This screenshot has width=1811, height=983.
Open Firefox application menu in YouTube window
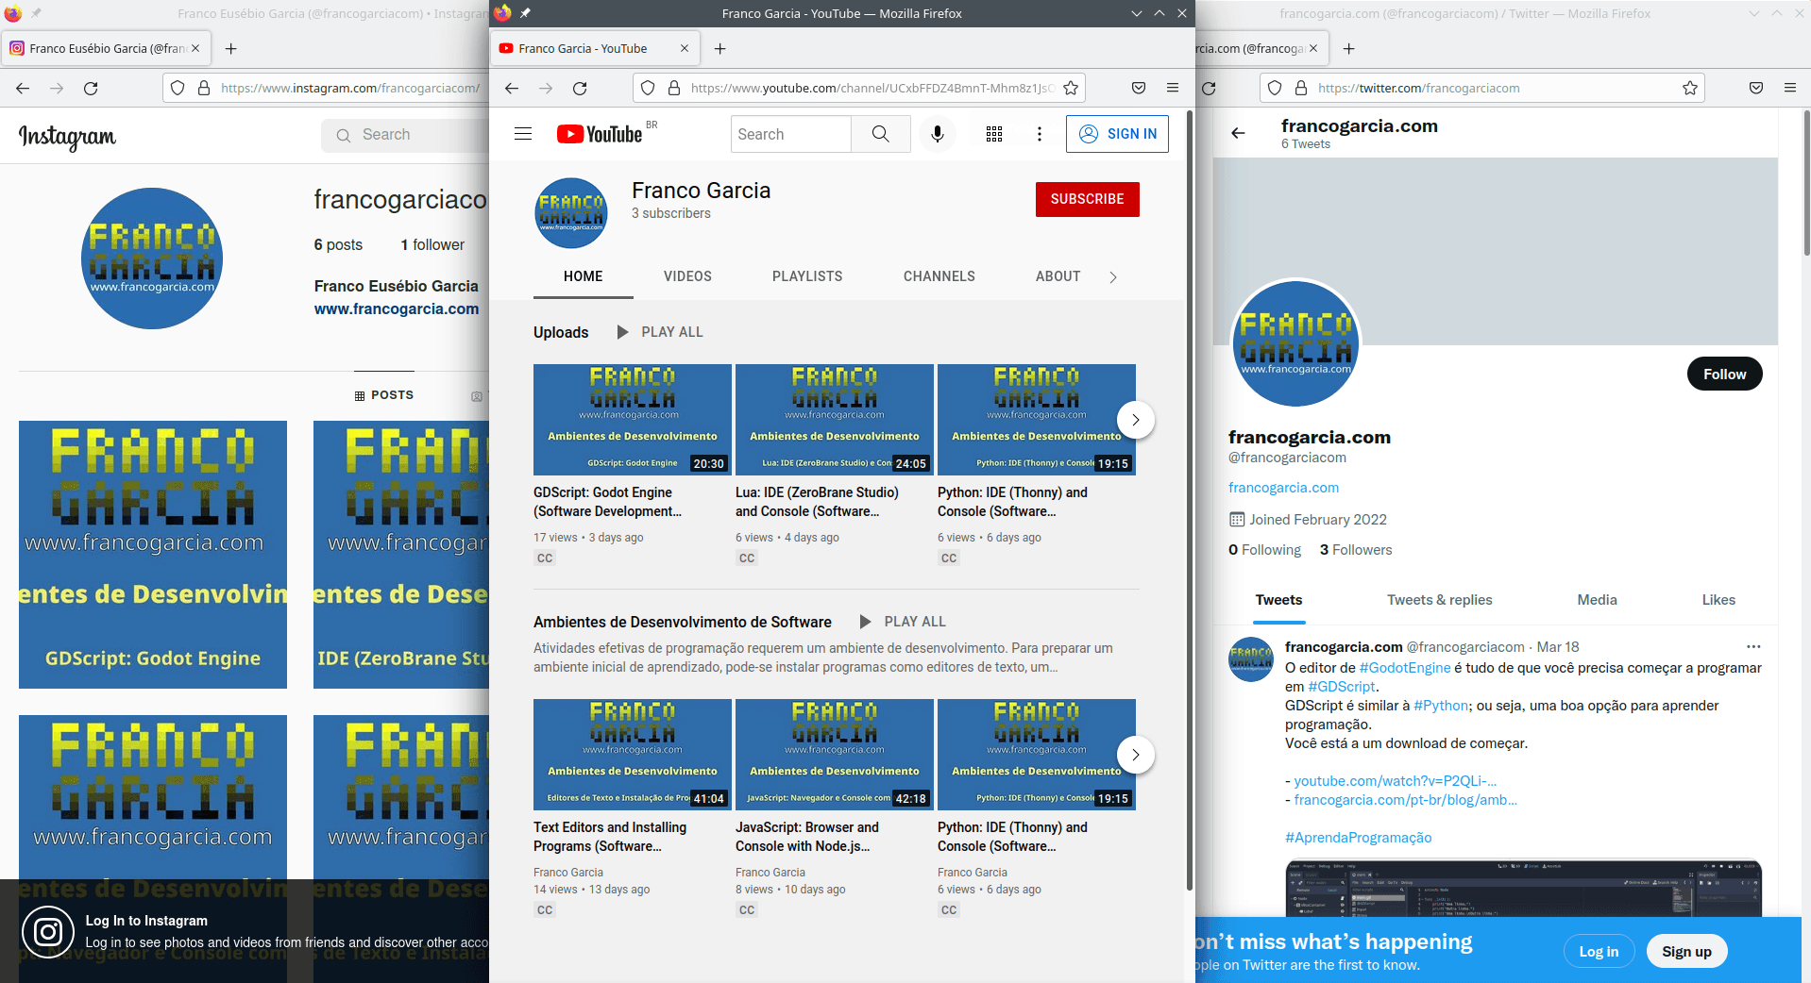1173,88
